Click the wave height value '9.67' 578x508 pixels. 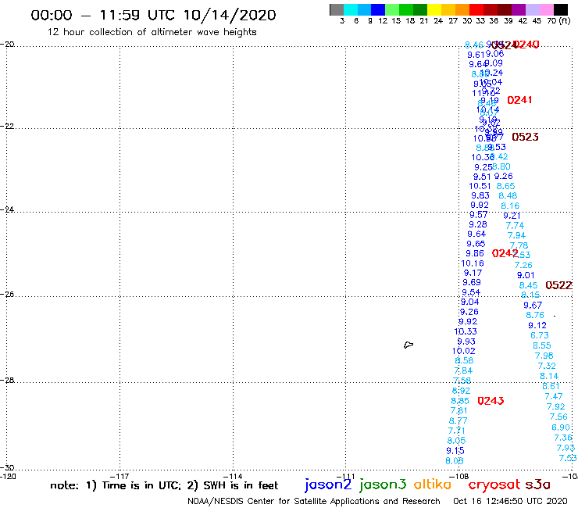(533, 305)
